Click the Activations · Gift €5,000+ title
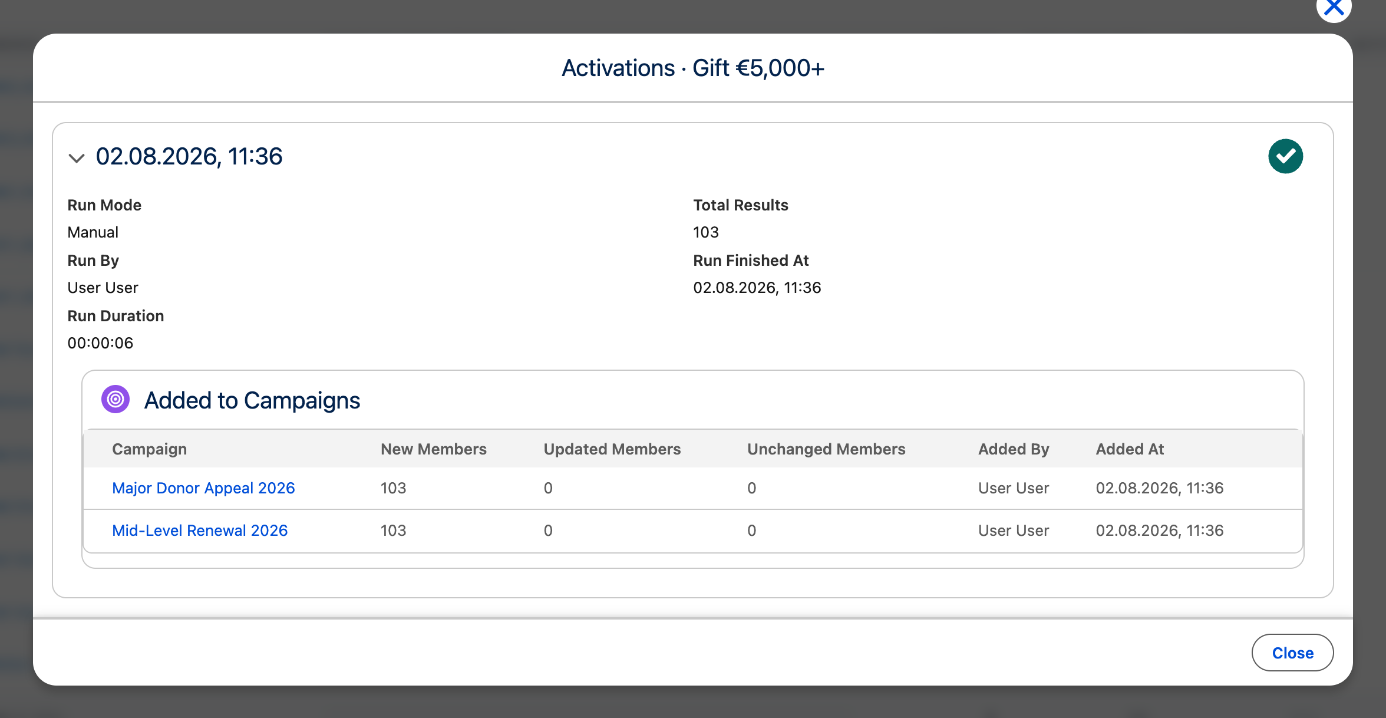Image resolution: width=1386 pixels, height=718 pixels. click(693, 68)
